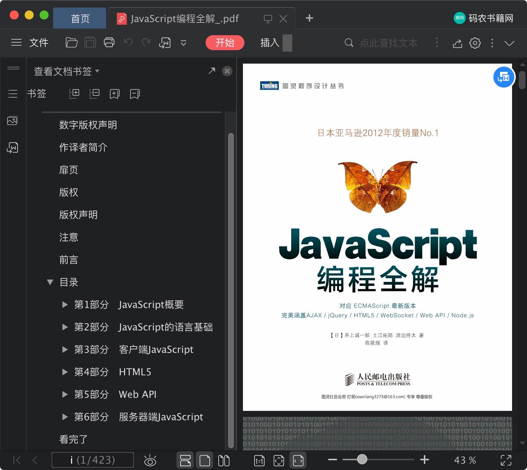The width and height of the screenshot is (527, 470).
Task: Click the save disk icon
Action: click(90, 43)
